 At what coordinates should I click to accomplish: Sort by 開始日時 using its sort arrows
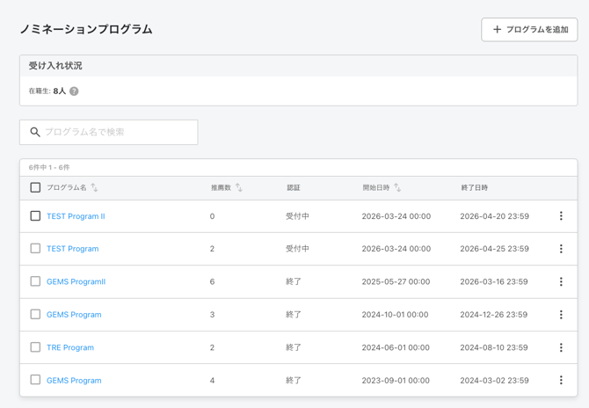click(x=397, y=187)
